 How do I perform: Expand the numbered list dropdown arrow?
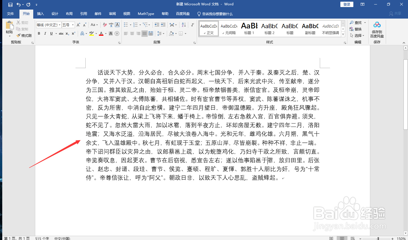(140, 25)
